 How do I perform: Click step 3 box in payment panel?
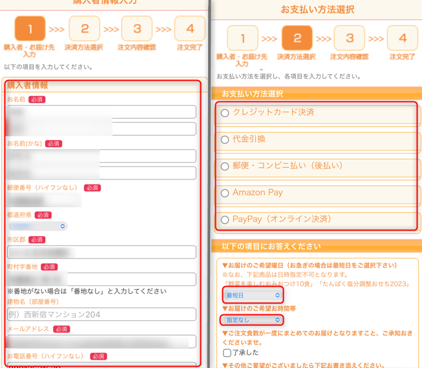point(350,38)
